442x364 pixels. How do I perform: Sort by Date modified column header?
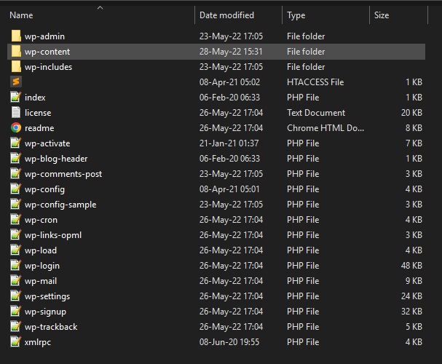pos(226,15)
